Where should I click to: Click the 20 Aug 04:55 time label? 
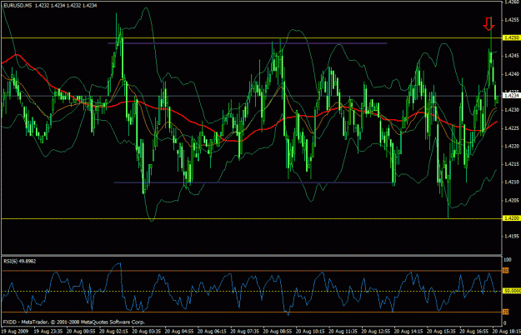pyautogui.click(x=179, y=331)
